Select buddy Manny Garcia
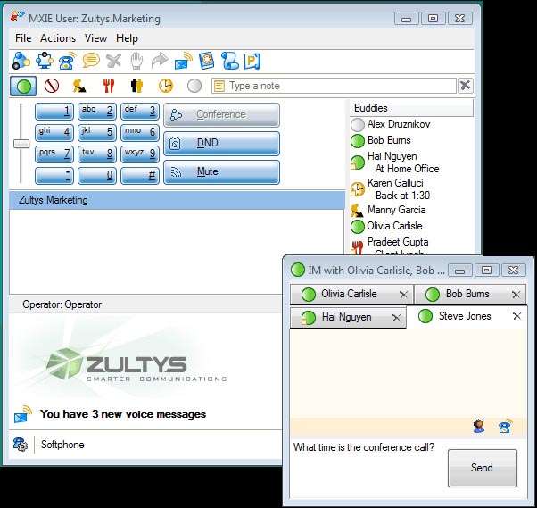The image size is (537, 508). click(396, 210)
